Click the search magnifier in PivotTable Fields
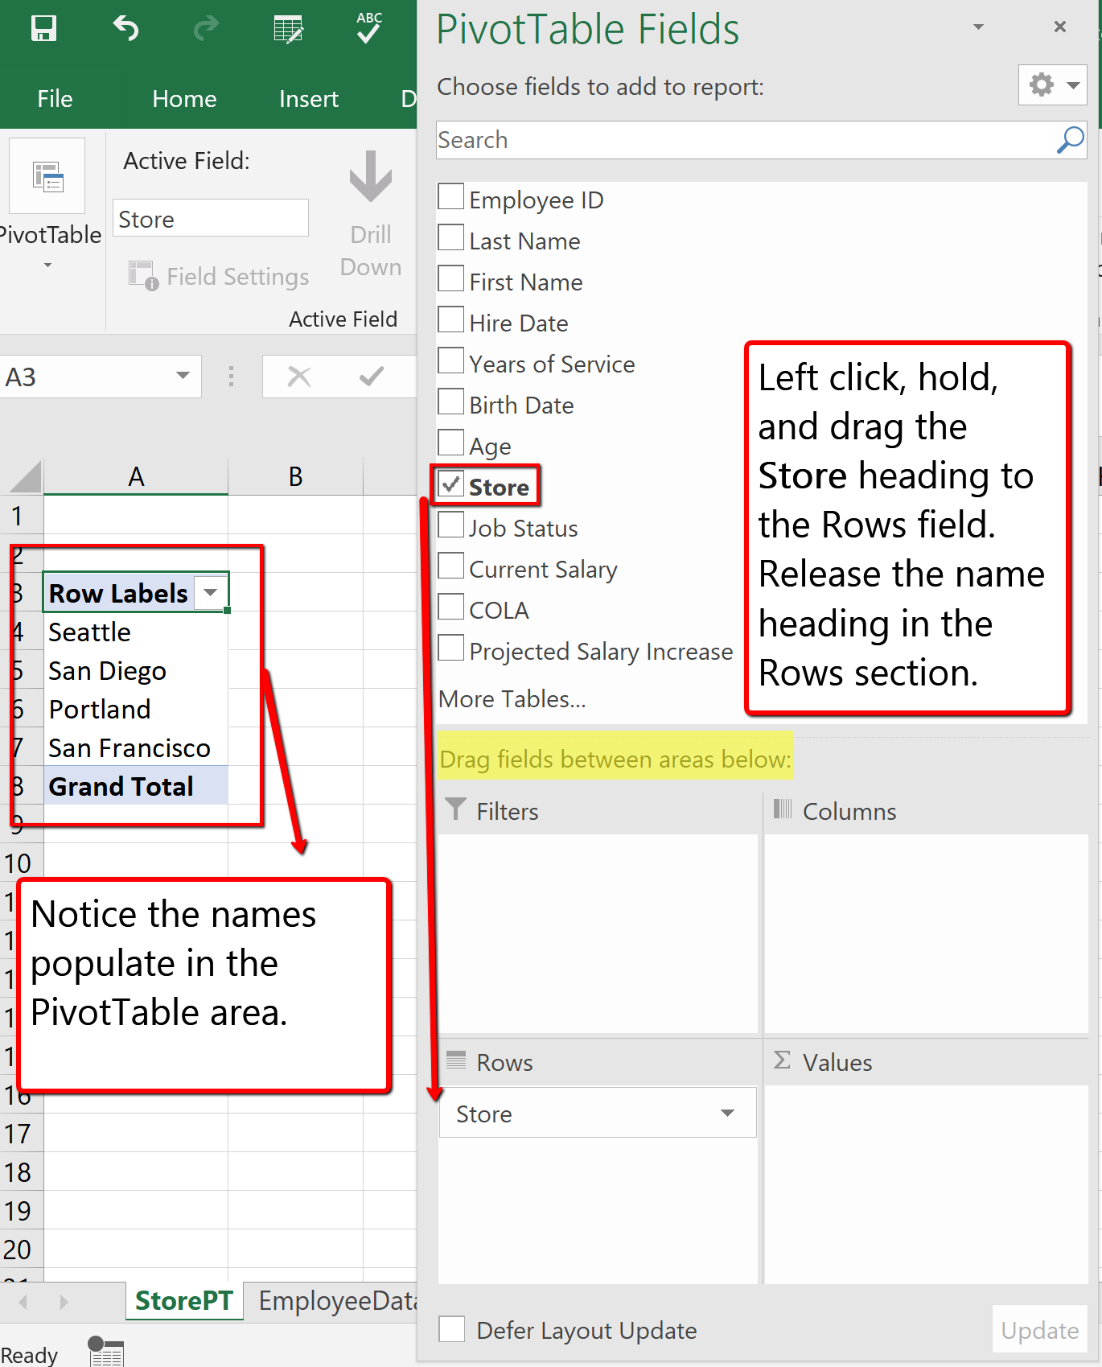The height and width of the screenshot is (1367, 1102). (x=1071, y=140)
